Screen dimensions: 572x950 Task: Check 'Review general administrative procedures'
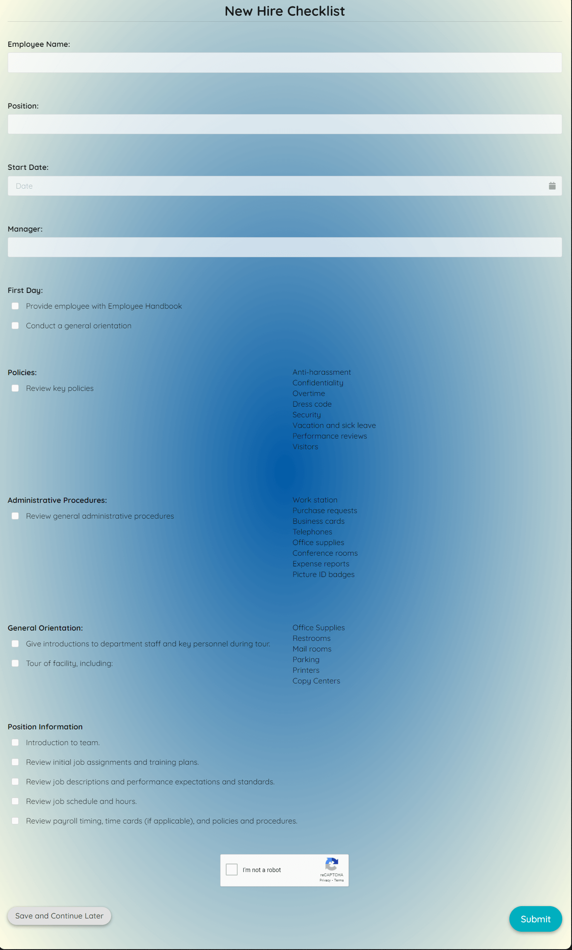(x=15, y=516)
